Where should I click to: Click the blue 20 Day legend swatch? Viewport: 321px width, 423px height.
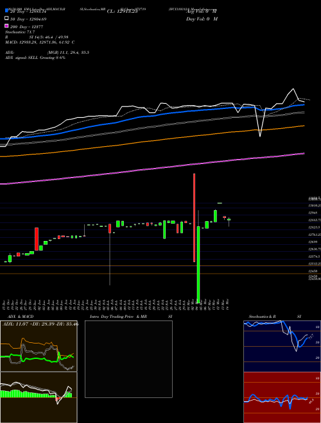tap(7, 11)
